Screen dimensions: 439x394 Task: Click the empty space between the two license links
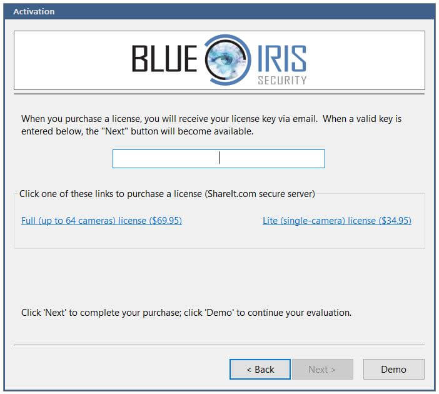pos(222,221)
